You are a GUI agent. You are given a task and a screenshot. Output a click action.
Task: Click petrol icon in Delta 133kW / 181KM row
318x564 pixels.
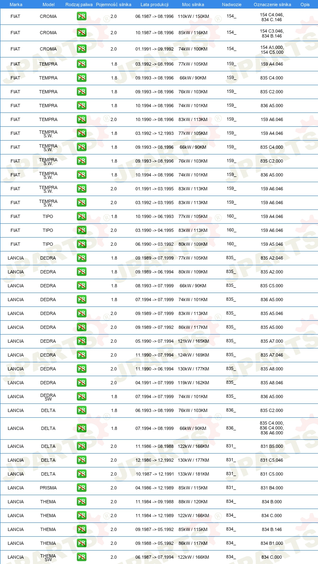[82, 474]
